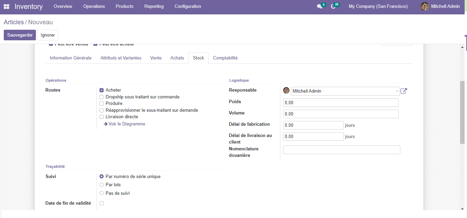Click into the Poids input field
467x218 pixels.
click(341, 103)
